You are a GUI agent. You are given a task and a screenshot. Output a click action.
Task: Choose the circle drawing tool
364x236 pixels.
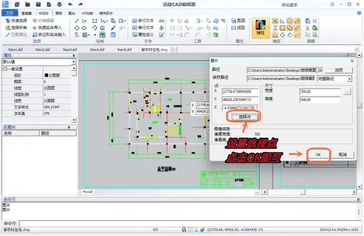click(77, 28)
